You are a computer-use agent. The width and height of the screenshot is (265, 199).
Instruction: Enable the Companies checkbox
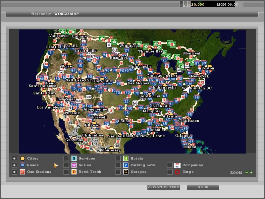click(x=170, y=165)
